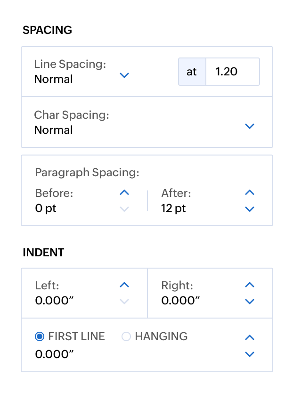The image size is (293, 393).
Task: Decrease Right indent value
Action: coord(250,302)
